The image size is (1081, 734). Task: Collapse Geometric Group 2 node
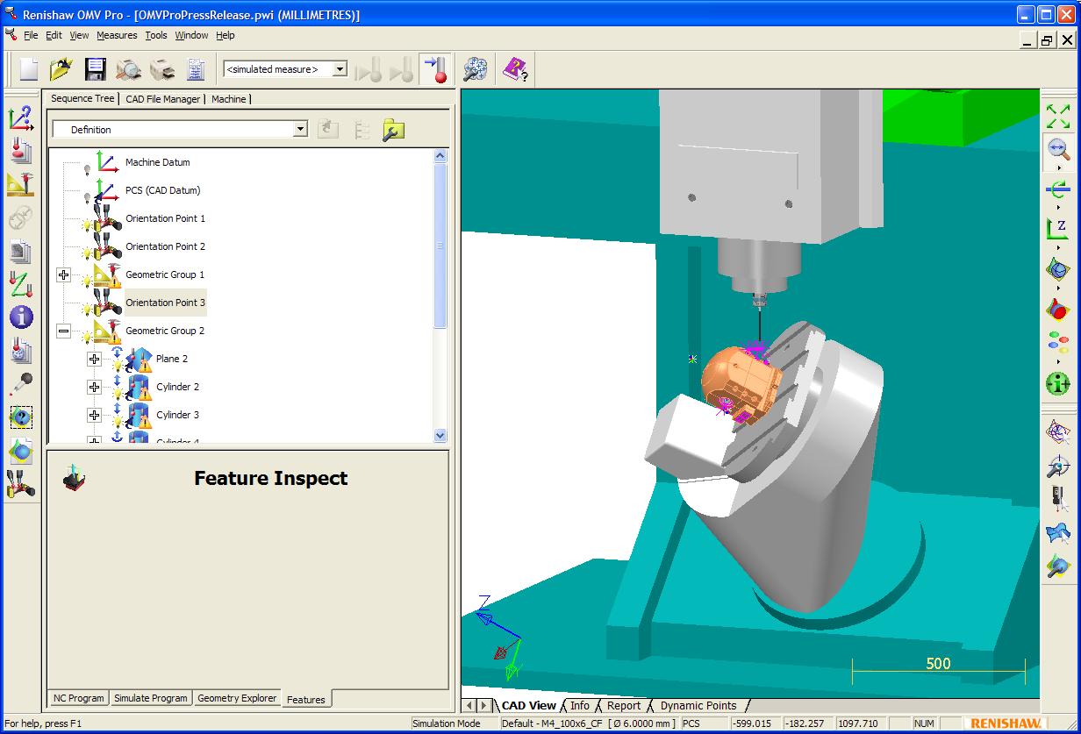coord(63,331)
